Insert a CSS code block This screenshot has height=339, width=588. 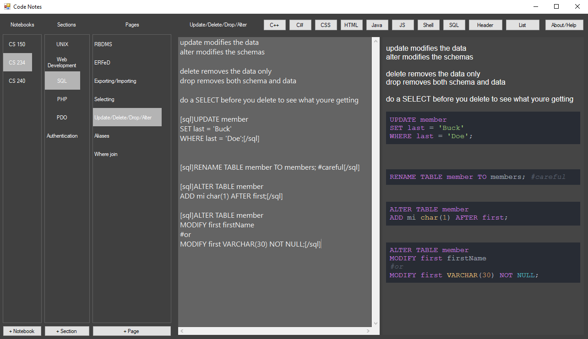pos(326,25)
